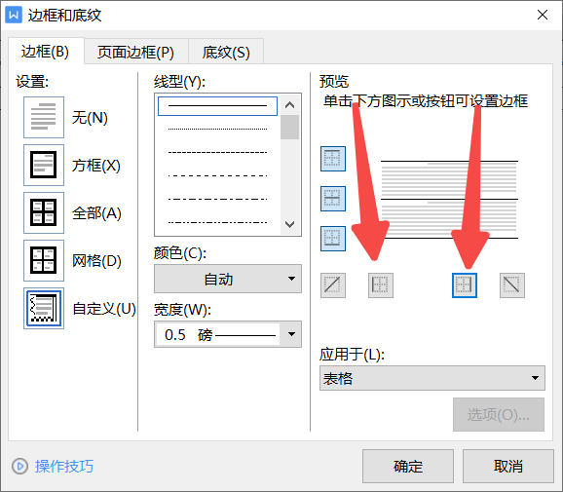Select the solid line style
The width and height of the screenshot is (563, 492).
(217, 106)
